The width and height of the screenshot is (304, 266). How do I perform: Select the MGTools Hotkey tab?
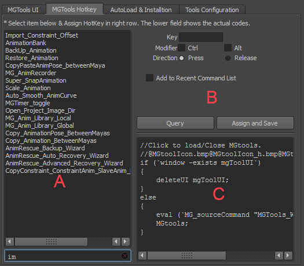pyautogui.click(x=74, y=9)
